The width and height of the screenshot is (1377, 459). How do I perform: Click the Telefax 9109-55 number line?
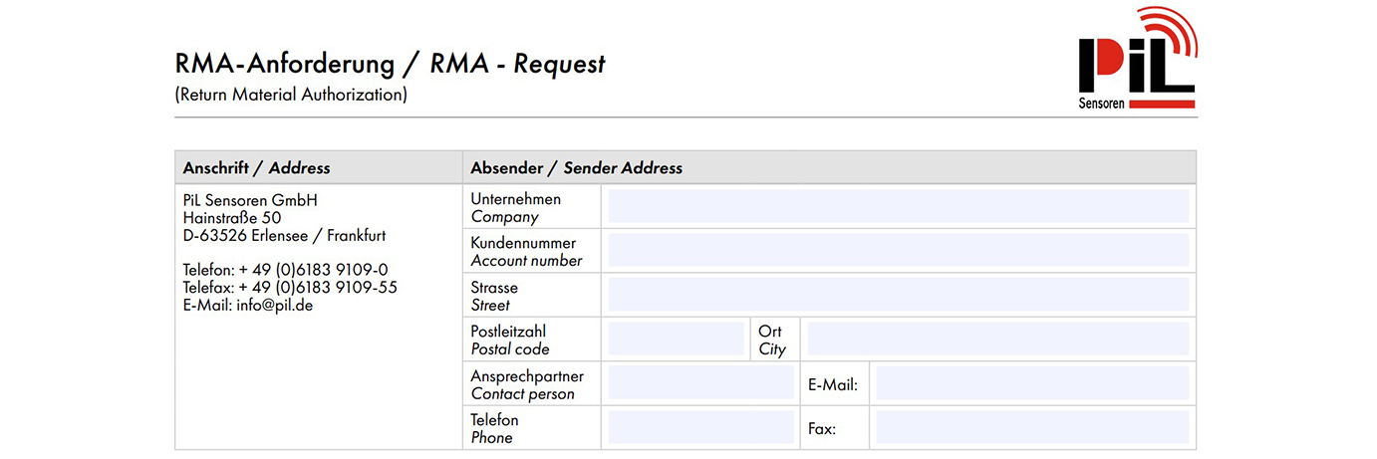[x=290, y=288]
